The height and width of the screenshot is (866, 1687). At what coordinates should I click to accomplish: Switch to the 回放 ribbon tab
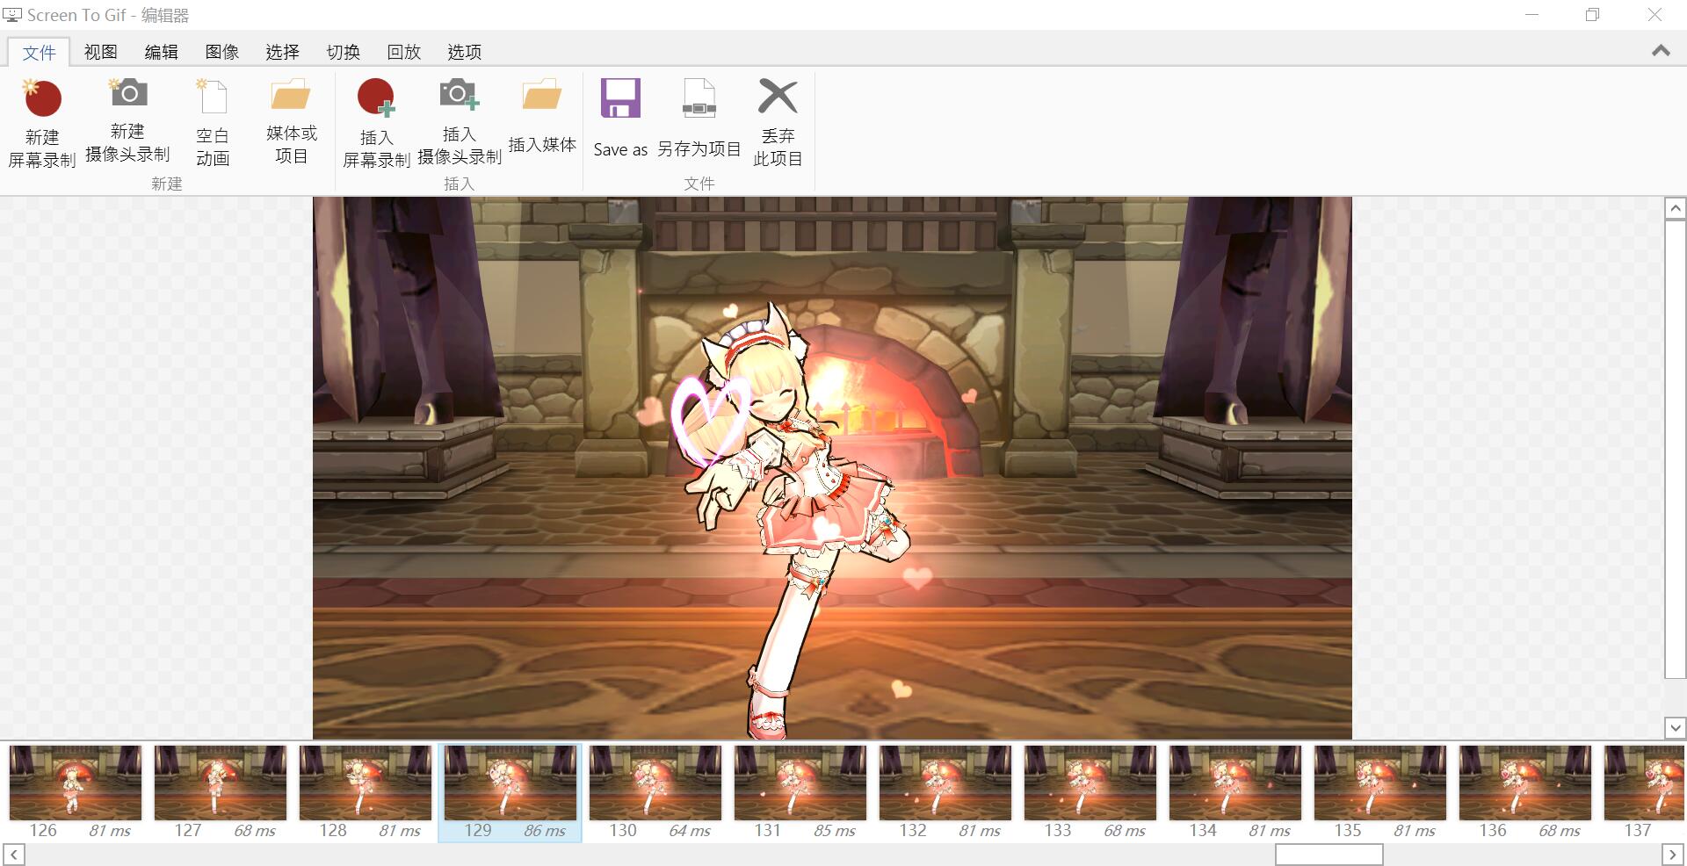(x=403, y=52)
